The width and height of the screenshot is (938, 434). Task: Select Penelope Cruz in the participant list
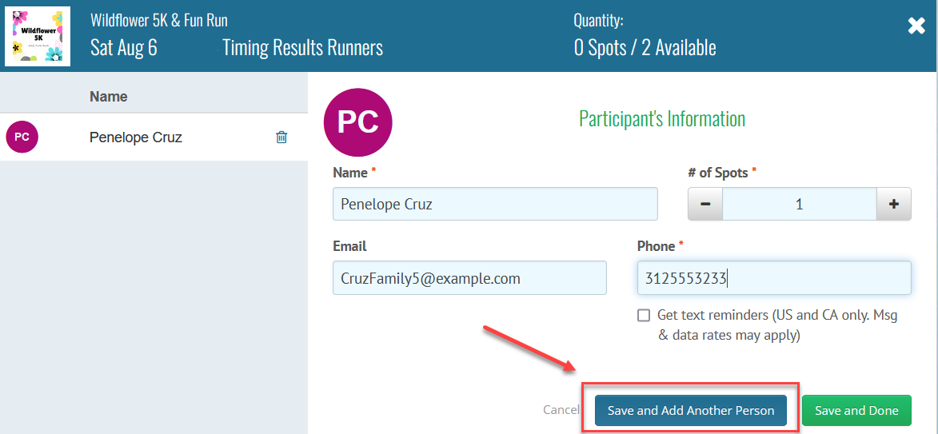pyautogui.click(x=136, y=137)
